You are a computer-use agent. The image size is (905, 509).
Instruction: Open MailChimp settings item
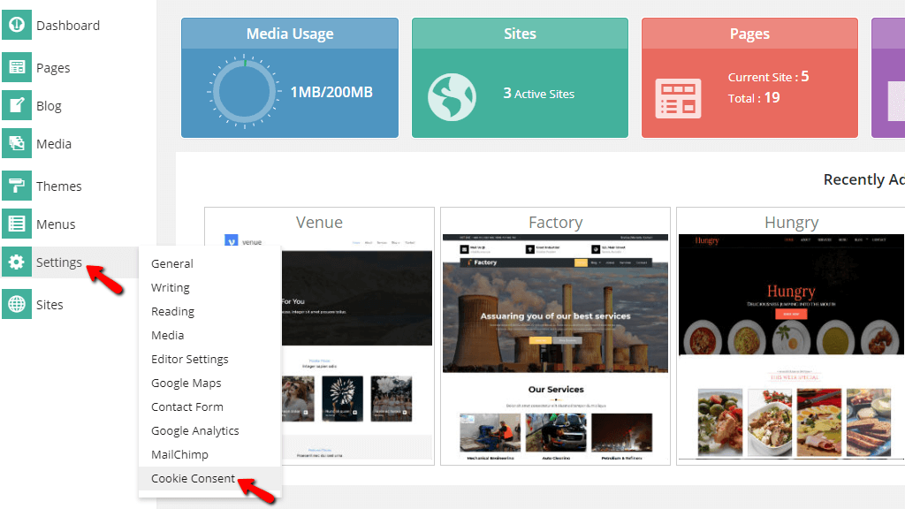pyautogui.click(x=179, y=455)
